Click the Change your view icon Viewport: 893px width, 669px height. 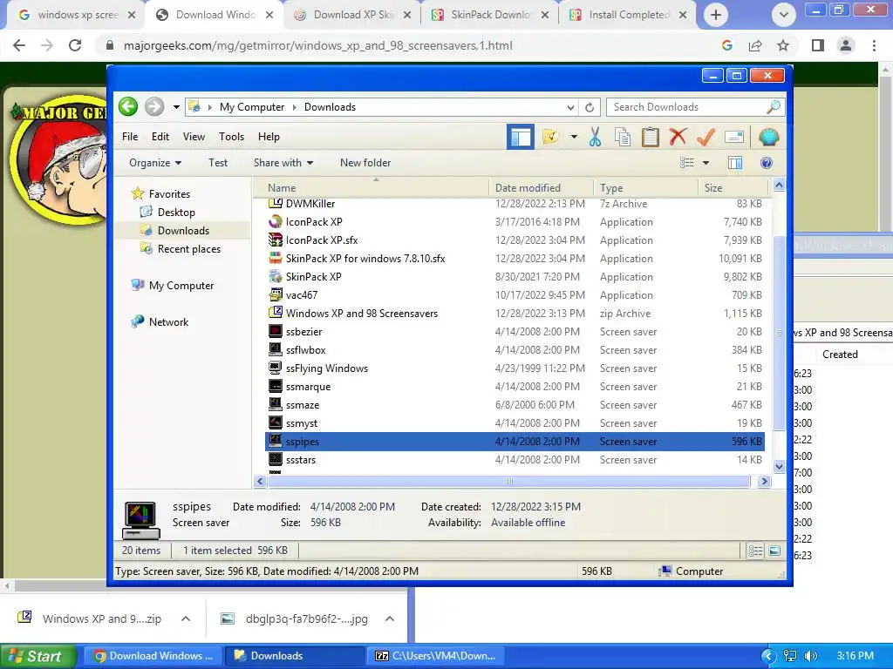coord(687,163)
